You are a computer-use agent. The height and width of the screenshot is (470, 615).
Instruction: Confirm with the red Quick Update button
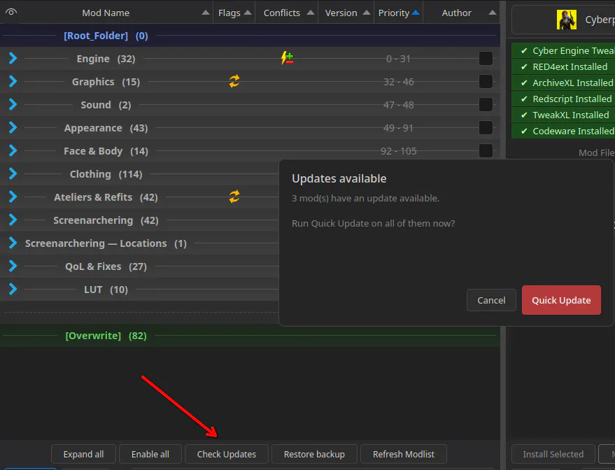pyautogui.click(x=561, y=300)
